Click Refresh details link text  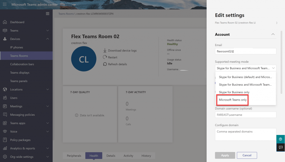coord(117,64)
